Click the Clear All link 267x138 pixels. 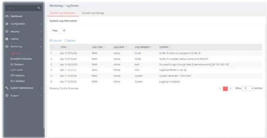coord(56,41)
